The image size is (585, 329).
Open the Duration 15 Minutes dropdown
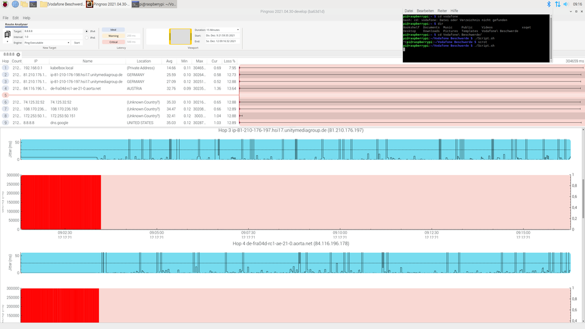(224, 29)
